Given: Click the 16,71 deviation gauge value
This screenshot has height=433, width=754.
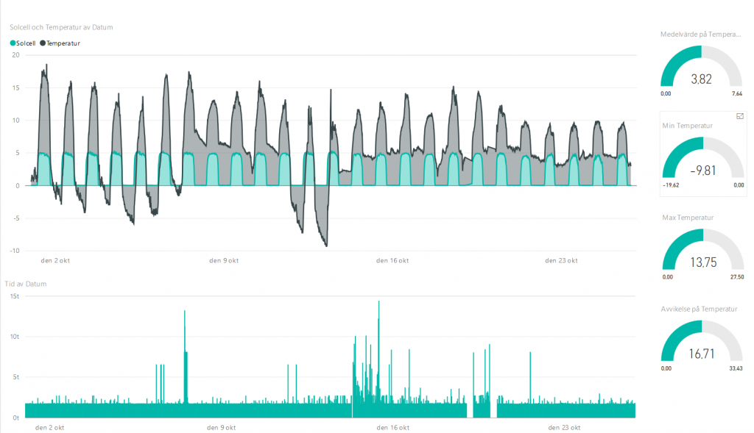Looking at the screenshot, I should tap(702, 354).
